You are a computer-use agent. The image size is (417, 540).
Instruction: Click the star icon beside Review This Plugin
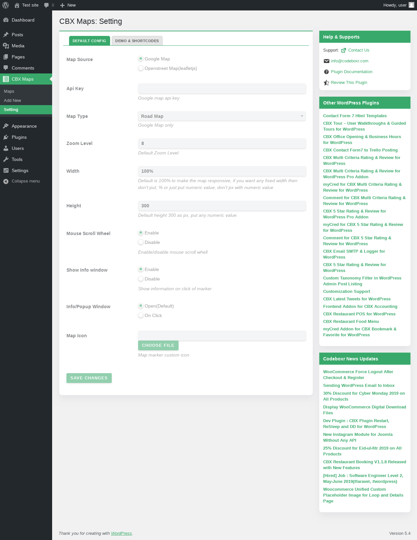pos(326,83)
